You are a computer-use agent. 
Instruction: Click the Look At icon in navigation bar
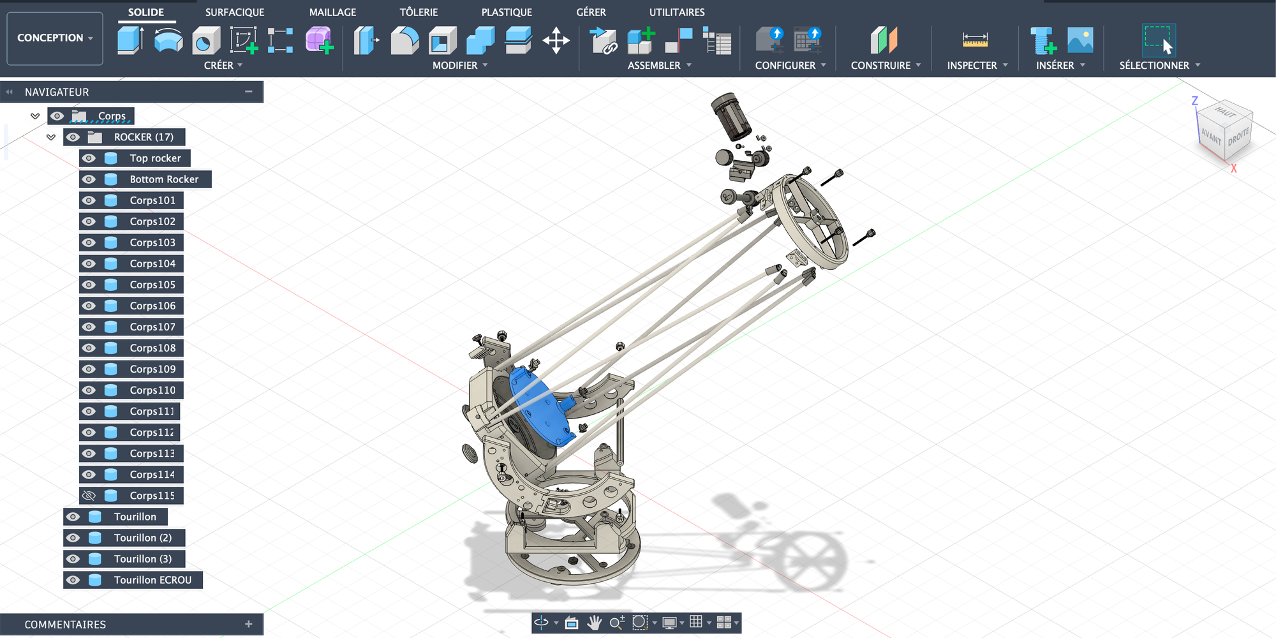[572, 623]
